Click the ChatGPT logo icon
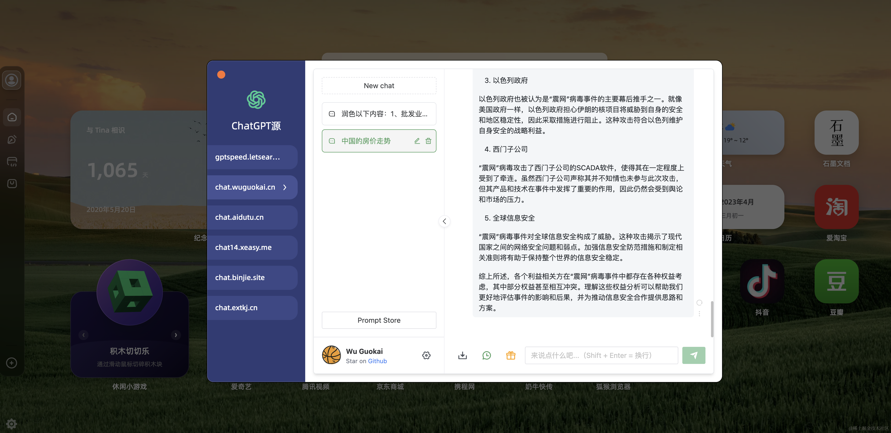The height and width of the screenshot is (433, 891). coord(256,100)
